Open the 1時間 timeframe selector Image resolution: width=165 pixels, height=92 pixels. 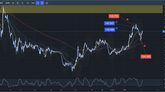coord(7,3)
